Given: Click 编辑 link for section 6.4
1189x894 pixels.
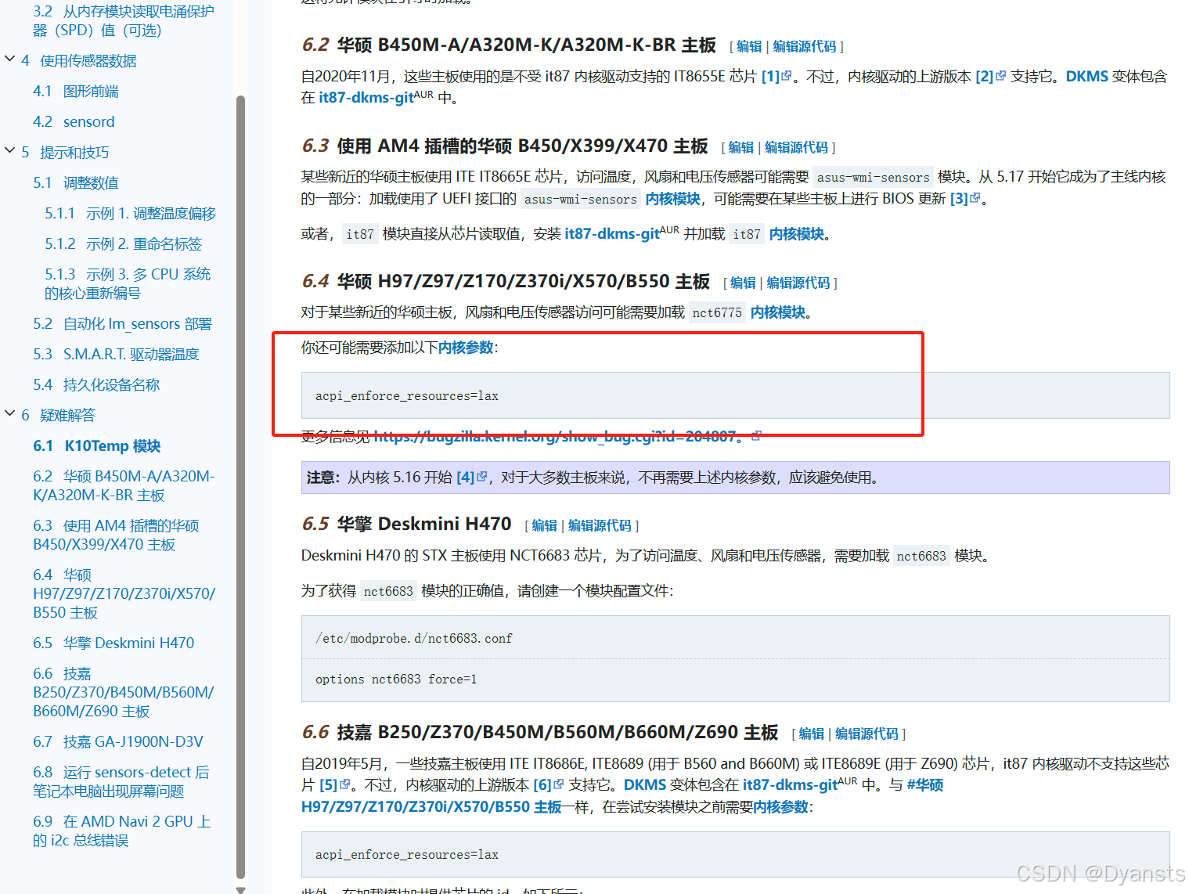Looking at the screenshot, I should (x=743, y=283).
